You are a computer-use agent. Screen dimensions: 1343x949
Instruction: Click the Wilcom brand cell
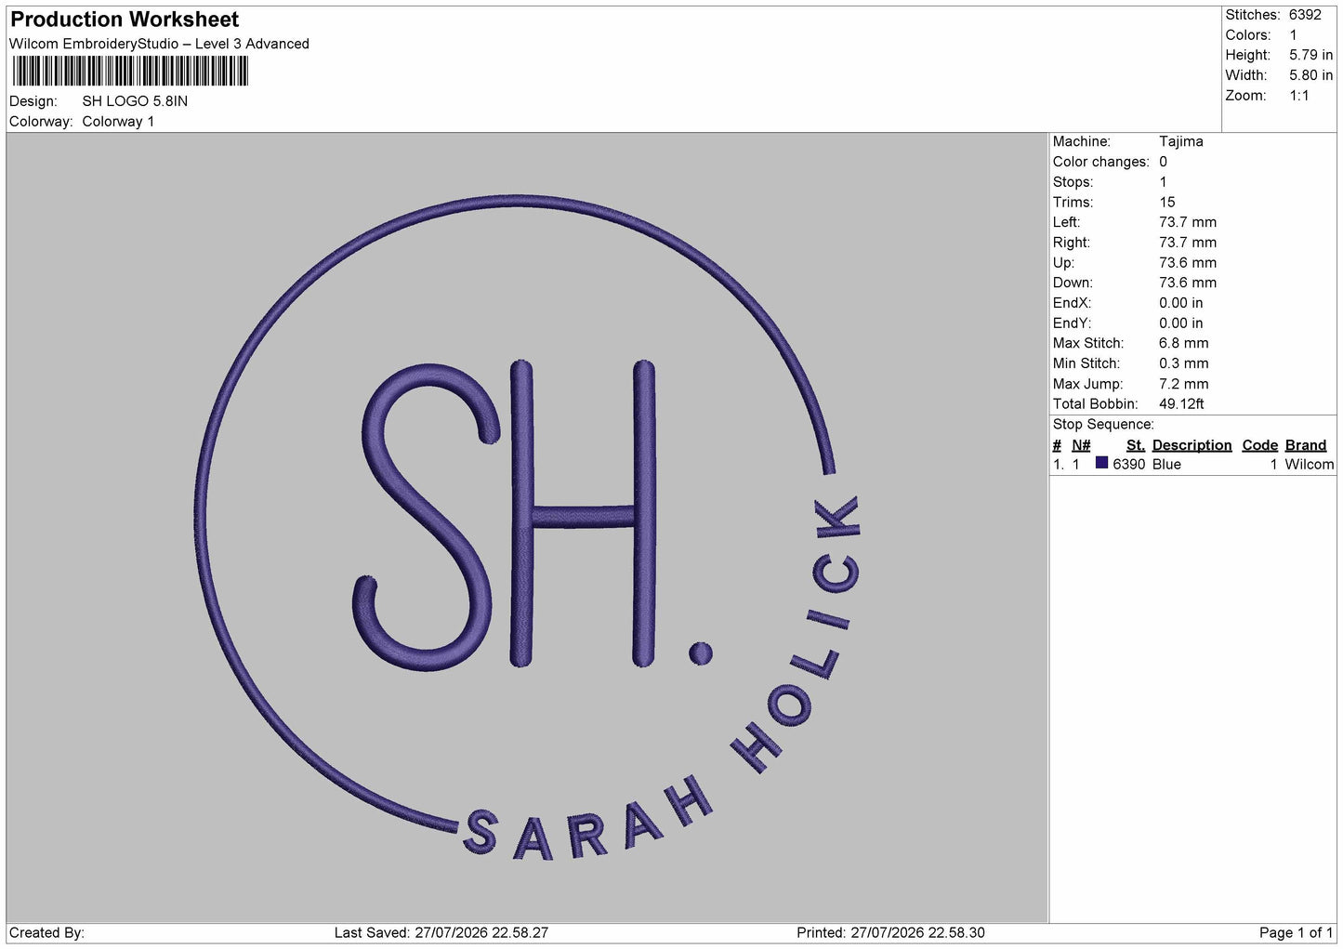point(1309,465)
